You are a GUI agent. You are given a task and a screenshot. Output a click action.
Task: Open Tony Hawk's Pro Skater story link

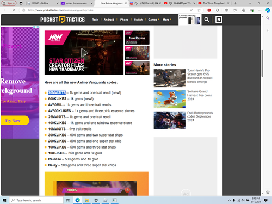click(200, 76)
